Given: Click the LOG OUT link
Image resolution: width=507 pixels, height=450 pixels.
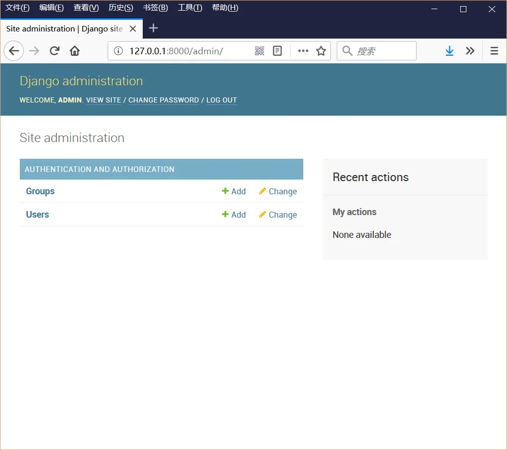Looking at the screenshot, I should [221, 100].
